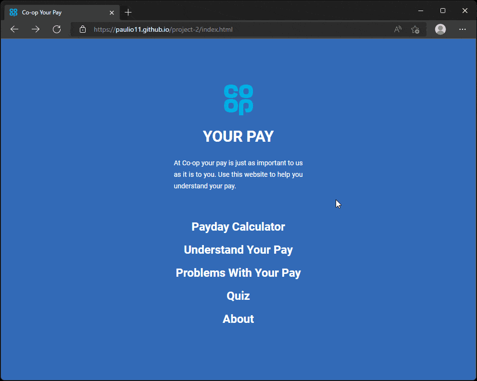
Task: Click the browser forward arrow
Action: (36, 29)
